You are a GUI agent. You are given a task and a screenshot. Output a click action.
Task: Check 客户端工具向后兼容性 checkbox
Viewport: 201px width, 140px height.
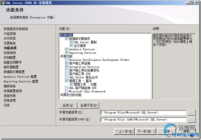67,70
